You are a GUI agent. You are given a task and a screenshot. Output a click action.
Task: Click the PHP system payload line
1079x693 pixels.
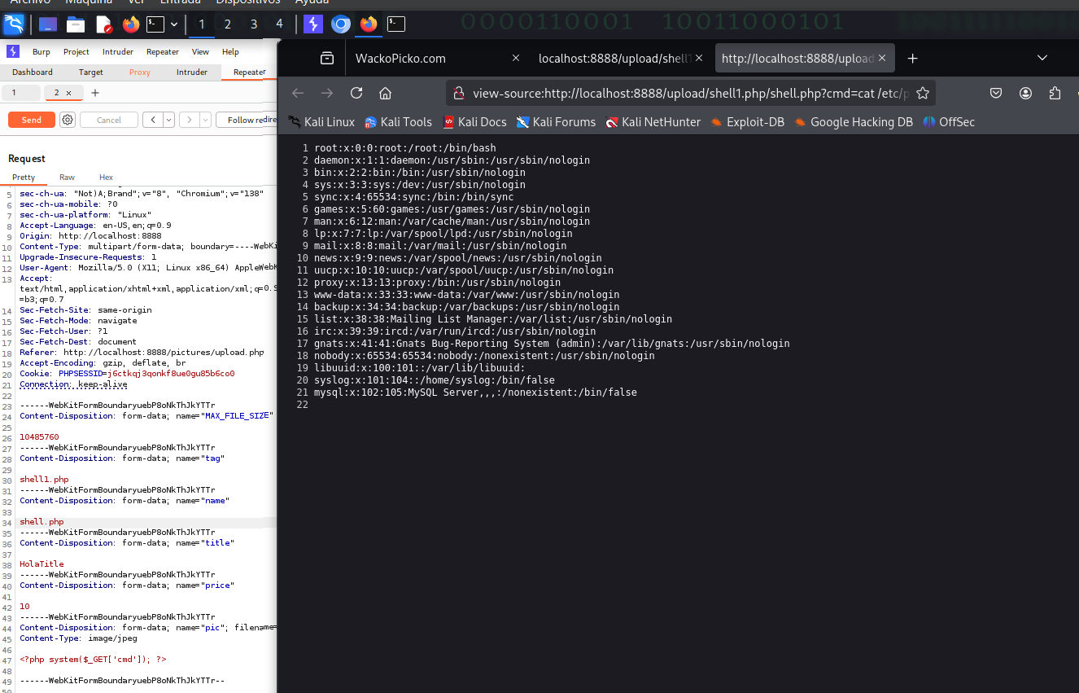(93, 660)
